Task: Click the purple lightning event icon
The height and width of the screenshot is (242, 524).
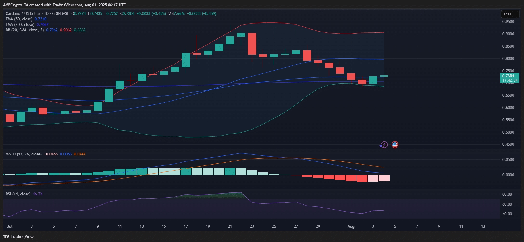Action: point(384,145)
